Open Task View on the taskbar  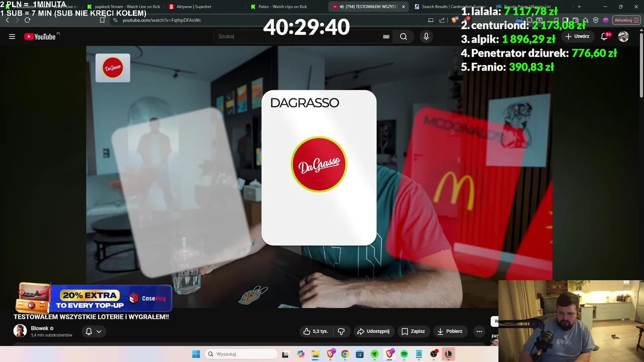pyautogui.click(x=285, y=354)
